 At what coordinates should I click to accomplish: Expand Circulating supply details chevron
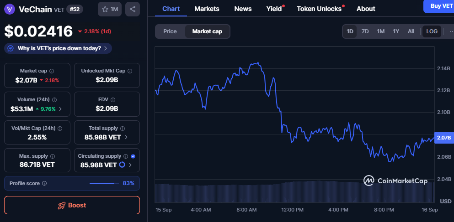coord(130,165)
